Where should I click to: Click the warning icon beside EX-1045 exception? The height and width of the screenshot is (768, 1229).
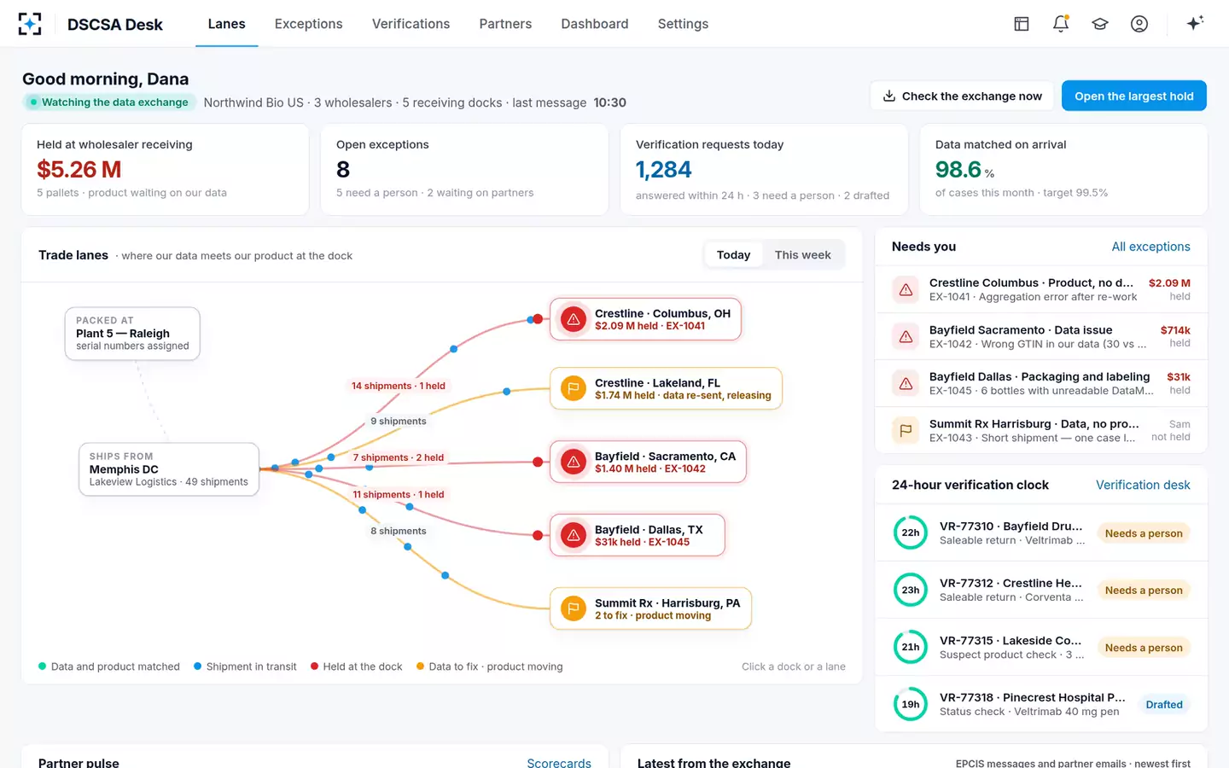(906, 384)
